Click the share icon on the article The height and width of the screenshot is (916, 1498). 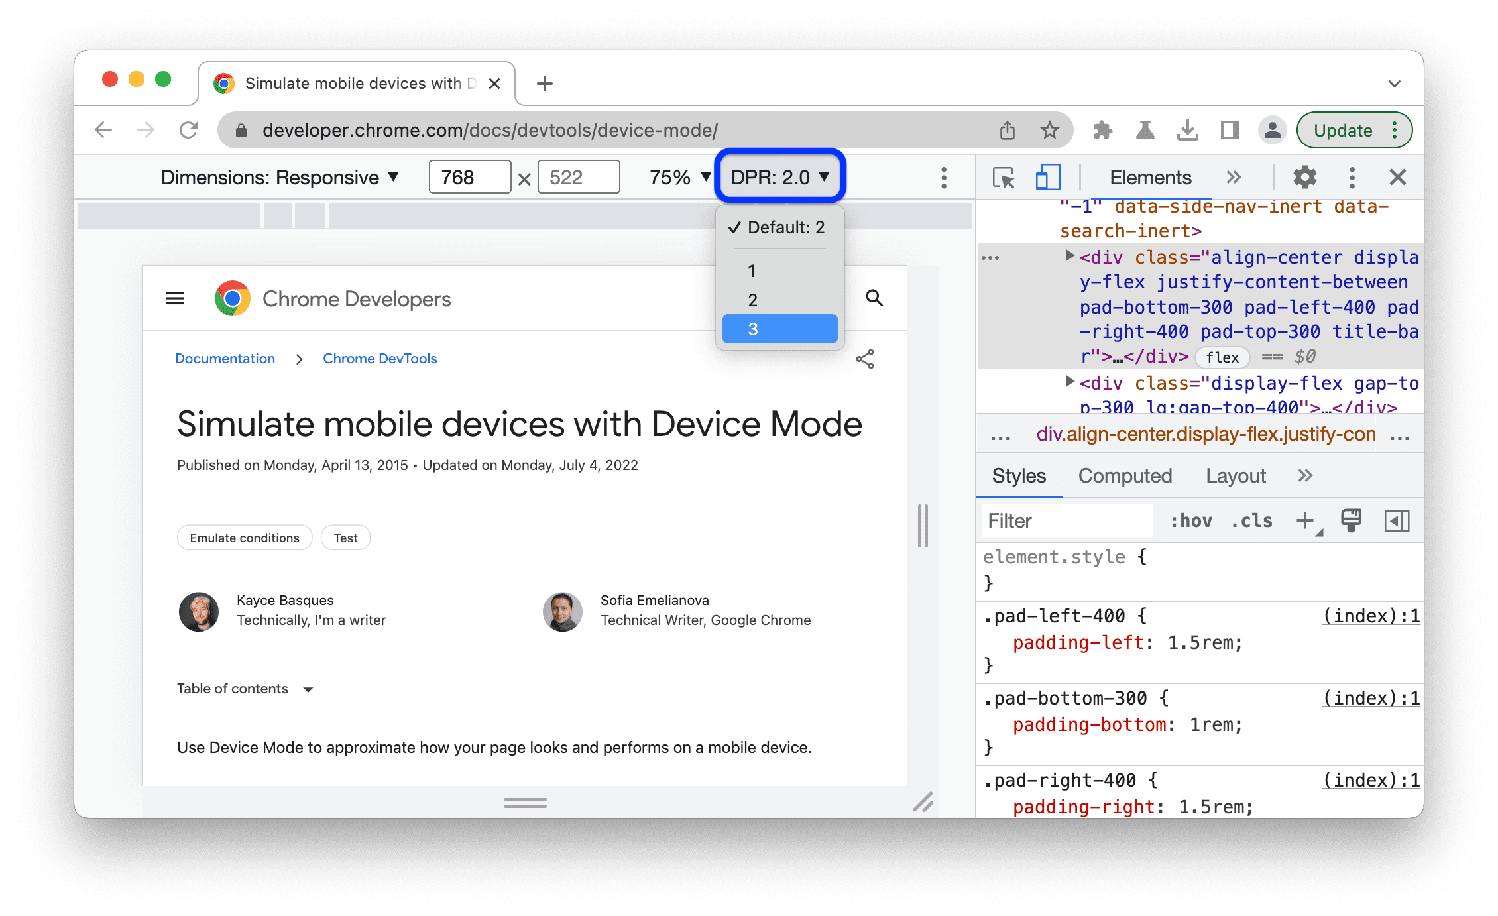866,359
